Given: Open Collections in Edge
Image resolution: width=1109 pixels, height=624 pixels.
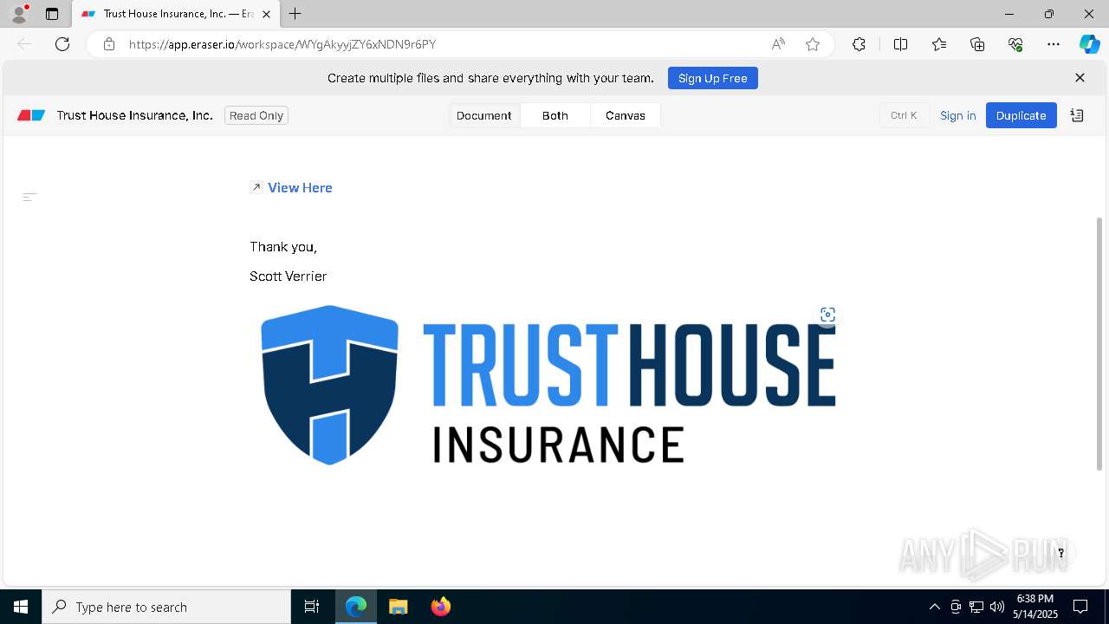Looking at the screenshot, I should tap(977, 44).
